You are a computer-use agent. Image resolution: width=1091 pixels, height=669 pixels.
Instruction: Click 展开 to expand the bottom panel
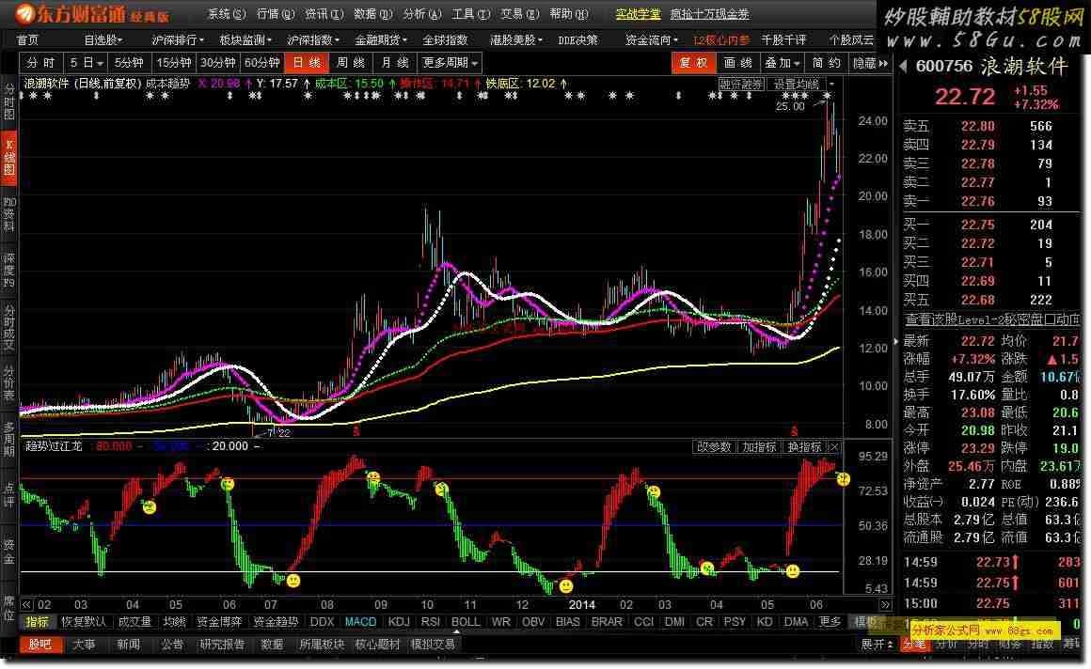click(x=877, y=645)
